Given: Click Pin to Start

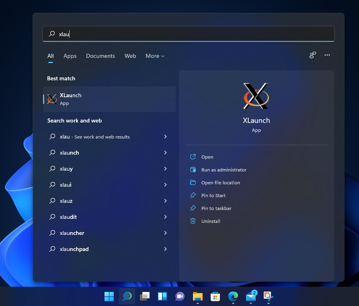Looking at the screenshot, I should (x=213, y=196).
